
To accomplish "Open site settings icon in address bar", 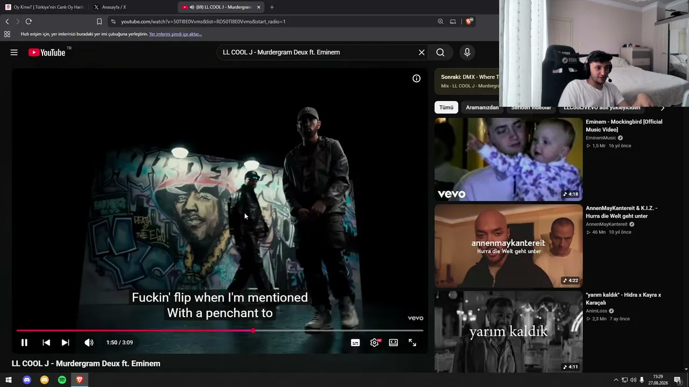I will click(113, 21).
